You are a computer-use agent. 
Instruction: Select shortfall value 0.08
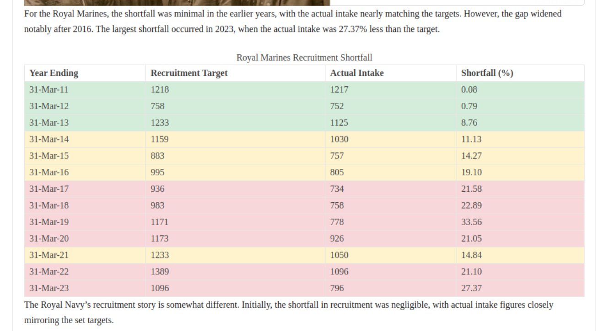(520, 90)
